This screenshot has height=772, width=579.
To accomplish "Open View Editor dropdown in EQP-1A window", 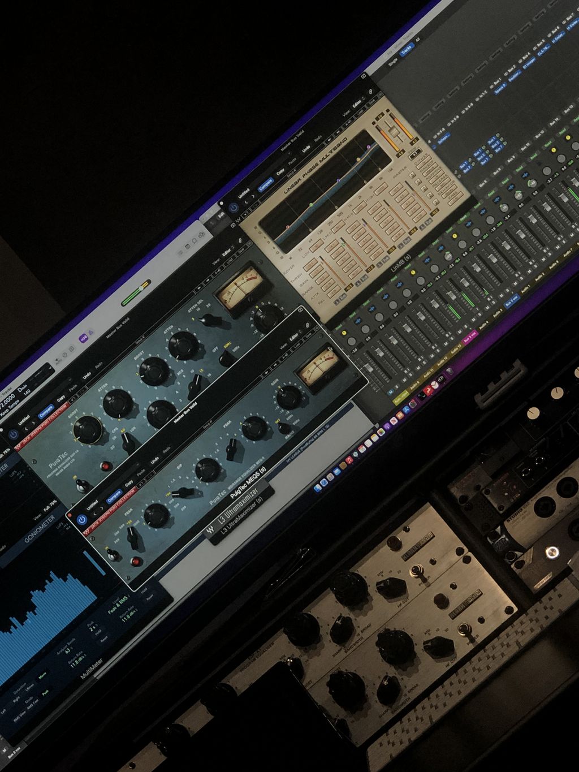I will click(x=229, y=252).
